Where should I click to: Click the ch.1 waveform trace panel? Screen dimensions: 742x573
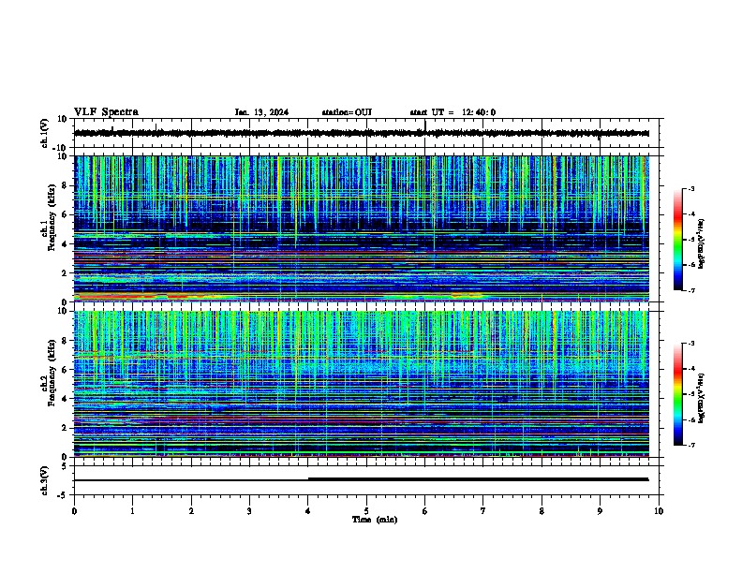click(x=368, y=133)
